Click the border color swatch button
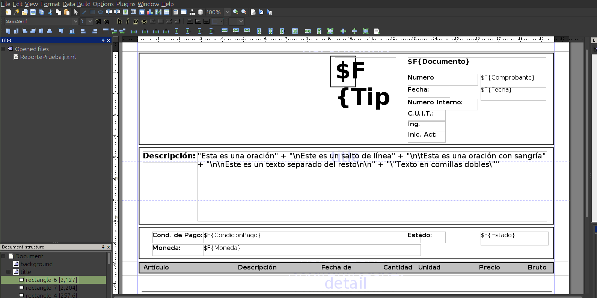Viewport: 597px width, 298px height. click(216, 21)
